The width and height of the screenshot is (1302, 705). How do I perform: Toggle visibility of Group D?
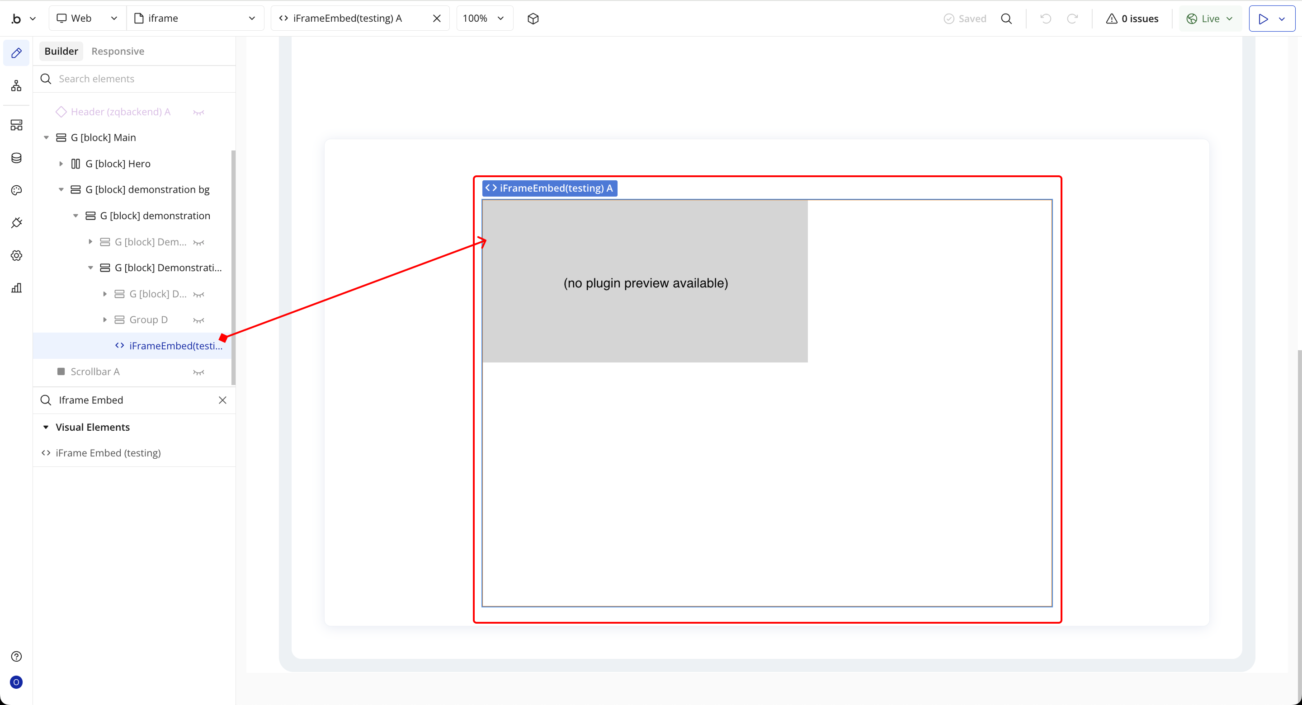(198, 320)
